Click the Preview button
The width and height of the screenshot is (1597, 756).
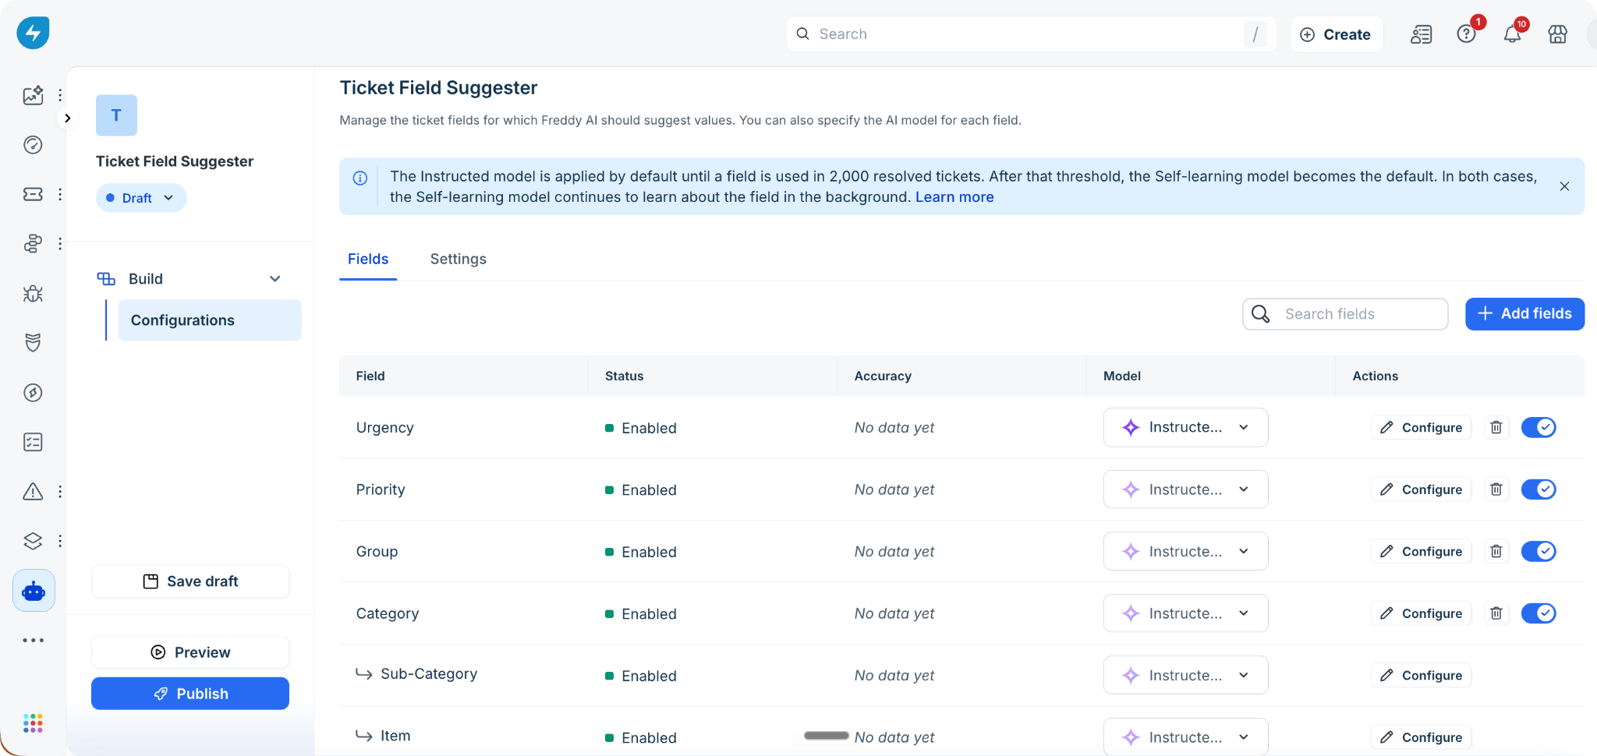click(x=190, y=652)
